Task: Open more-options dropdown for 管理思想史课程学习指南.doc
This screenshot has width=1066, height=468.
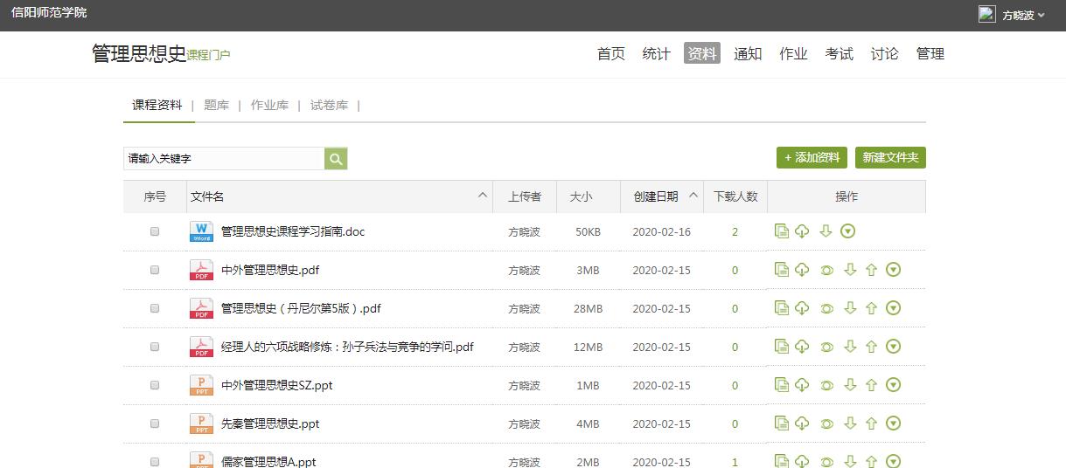Action: pyautogui.click(x=847, y=231)
